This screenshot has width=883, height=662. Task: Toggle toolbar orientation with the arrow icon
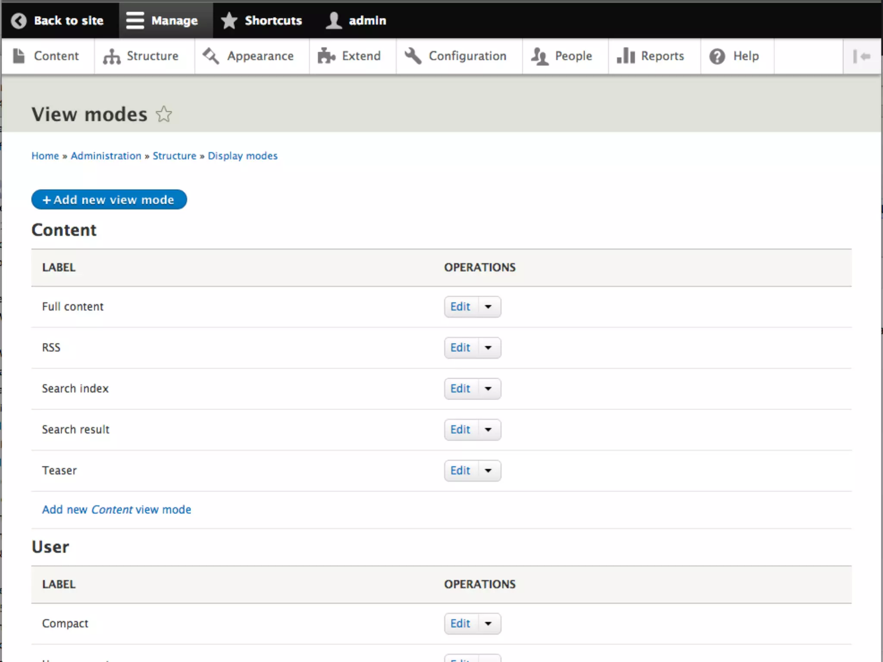[862, 56]
